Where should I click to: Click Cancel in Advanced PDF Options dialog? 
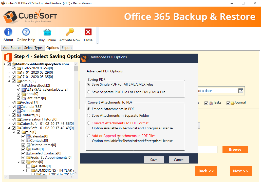[179, 160]
